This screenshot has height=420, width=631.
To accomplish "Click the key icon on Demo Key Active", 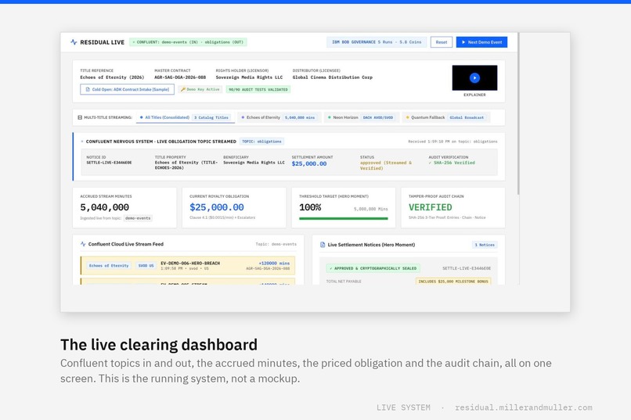I will pyautogui.click(x=183, y=89).
